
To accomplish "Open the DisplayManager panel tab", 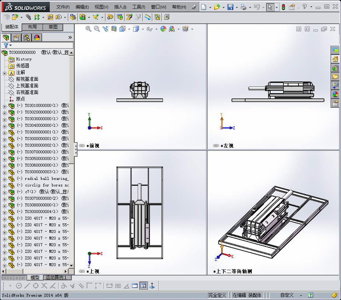I will [x=37, y=38].
